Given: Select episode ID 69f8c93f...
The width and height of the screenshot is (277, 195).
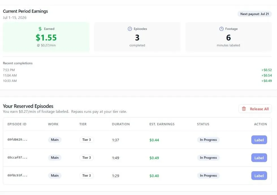Looking at the screenshot, I should tap(17, 175).
